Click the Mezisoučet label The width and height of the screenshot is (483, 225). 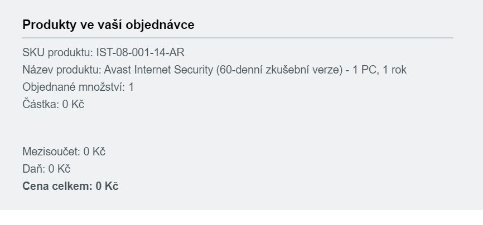coord(51,151)
